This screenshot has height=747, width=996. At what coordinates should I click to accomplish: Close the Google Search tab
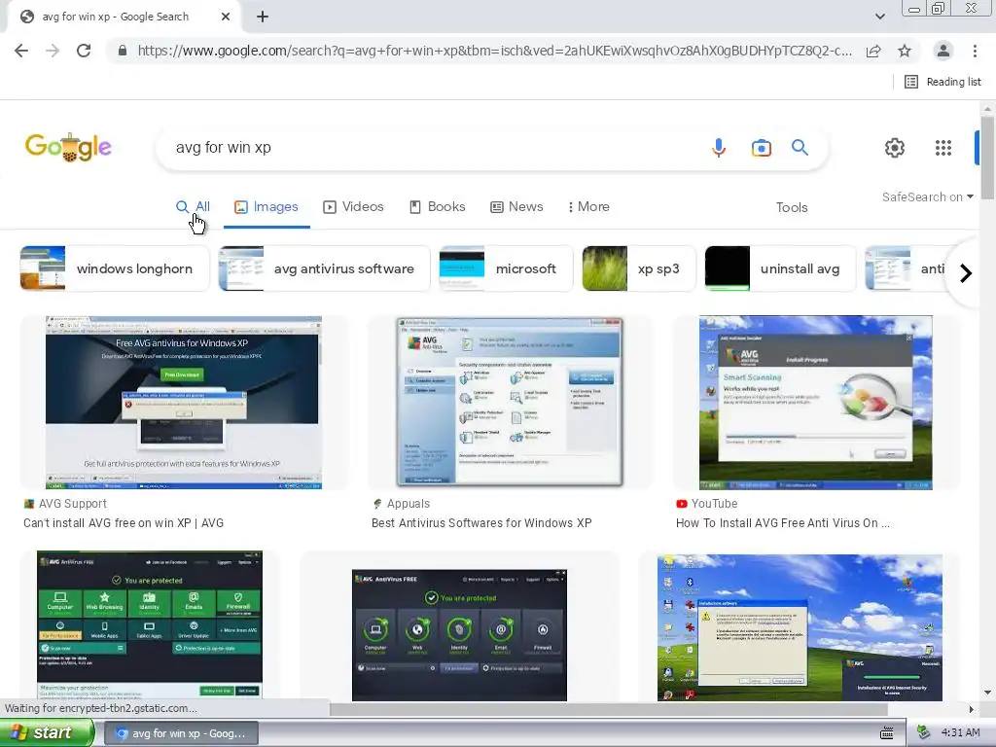coord(226,17)
